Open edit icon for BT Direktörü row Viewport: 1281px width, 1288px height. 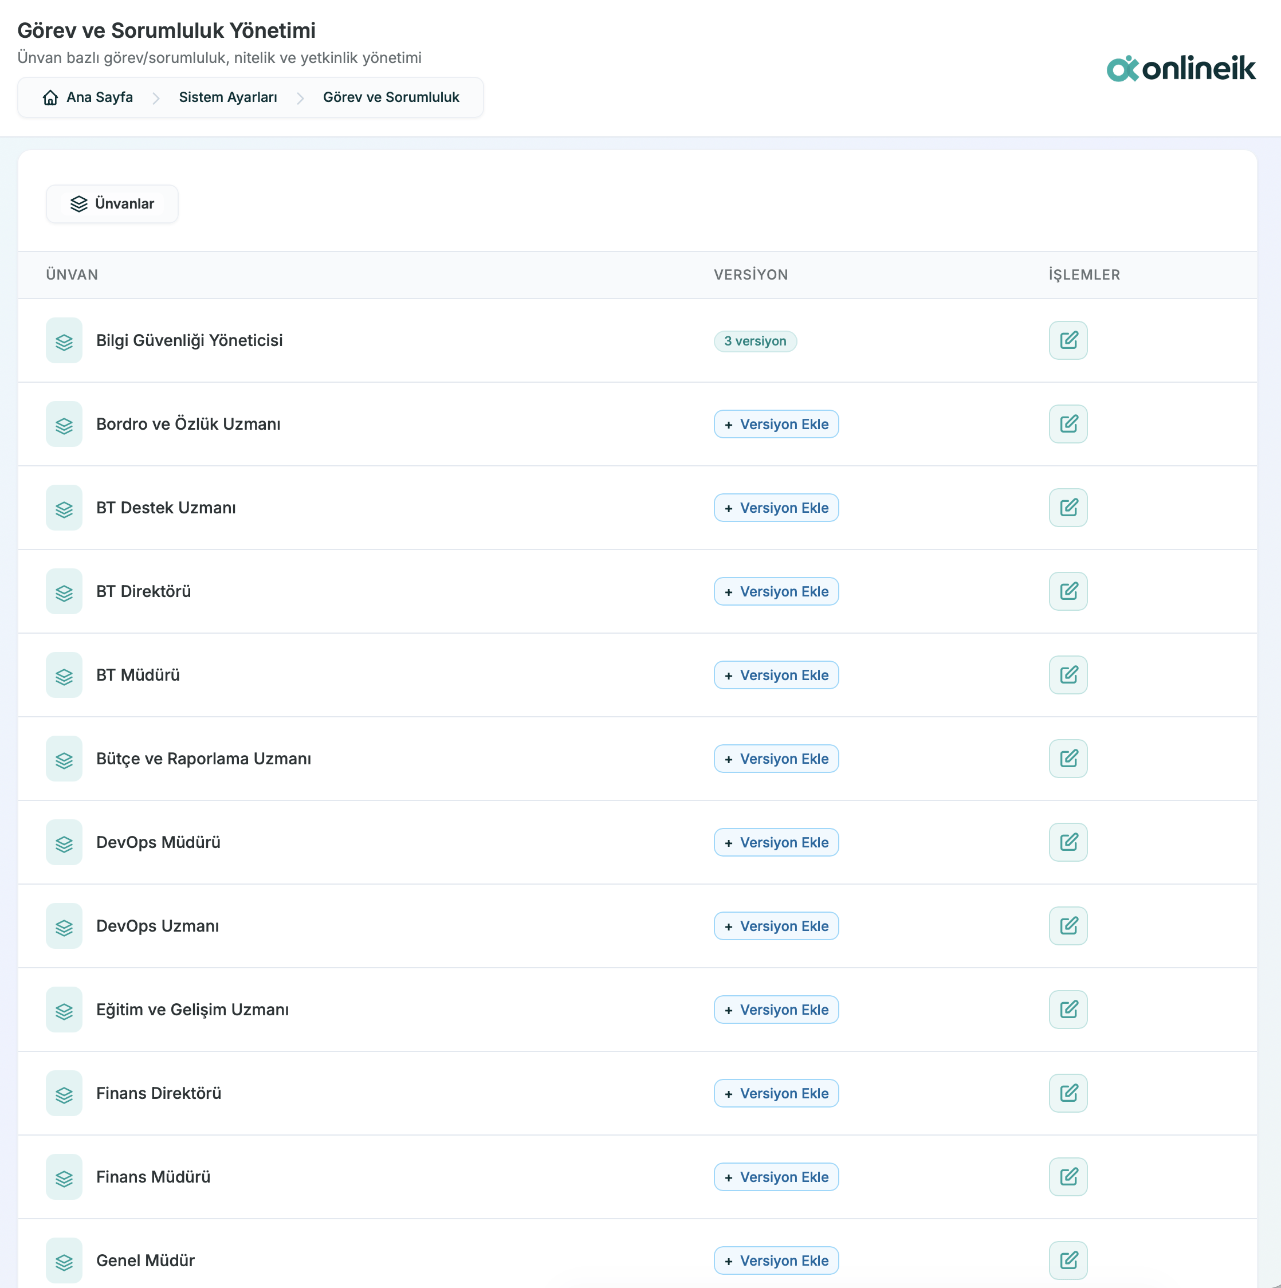pos(1068,591)
